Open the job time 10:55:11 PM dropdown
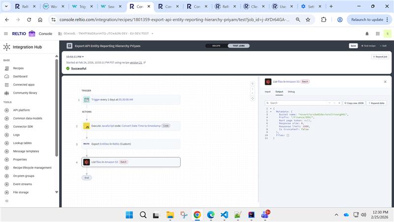The image size is (394, 222). (x=75, y=57)
